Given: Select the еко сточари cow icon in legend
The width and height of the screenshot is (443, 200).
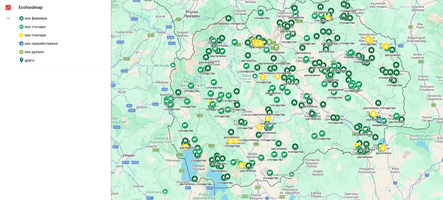Looking at the screenshot, I should (21, 27).
